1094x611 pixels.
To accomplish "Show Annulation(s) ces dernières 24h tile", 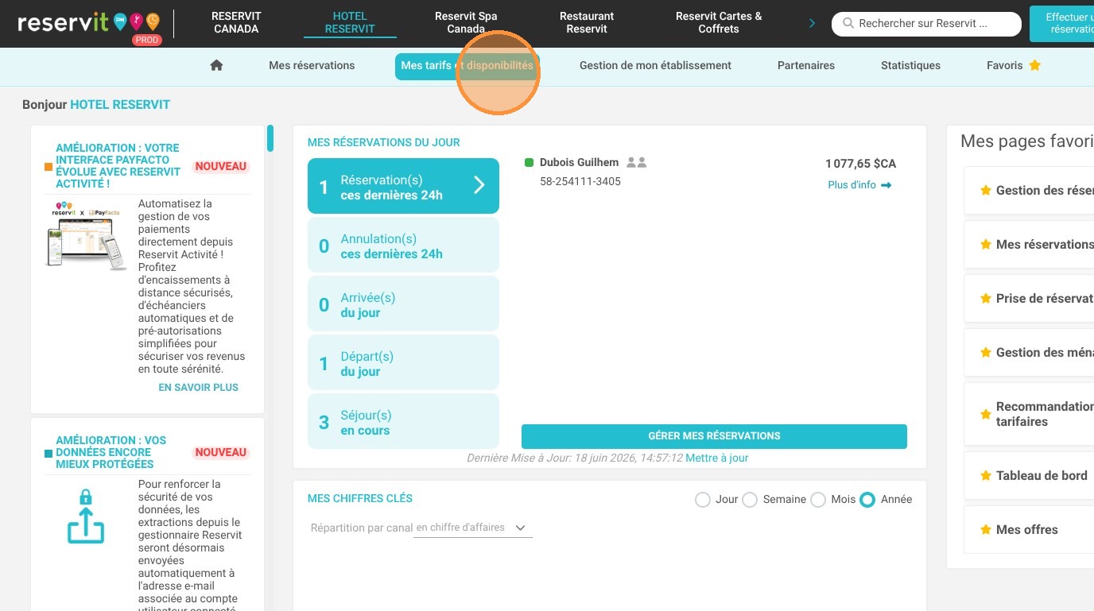I will [403, 245].
